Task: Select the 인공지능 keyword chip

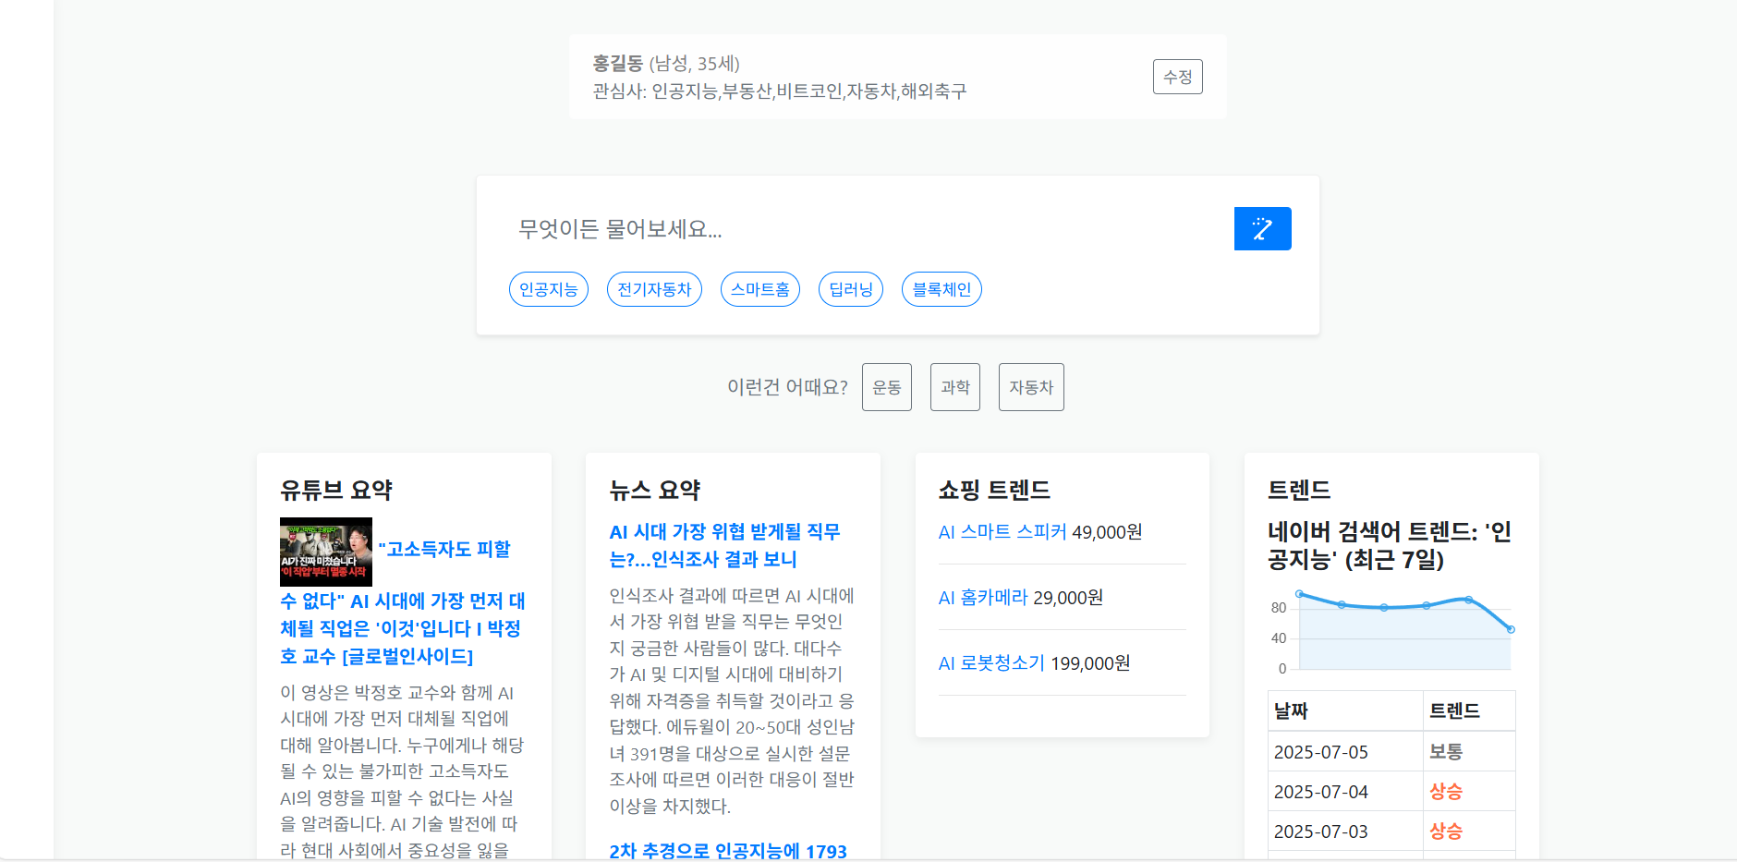Action: pyautogui.click(x=548, y=289)
